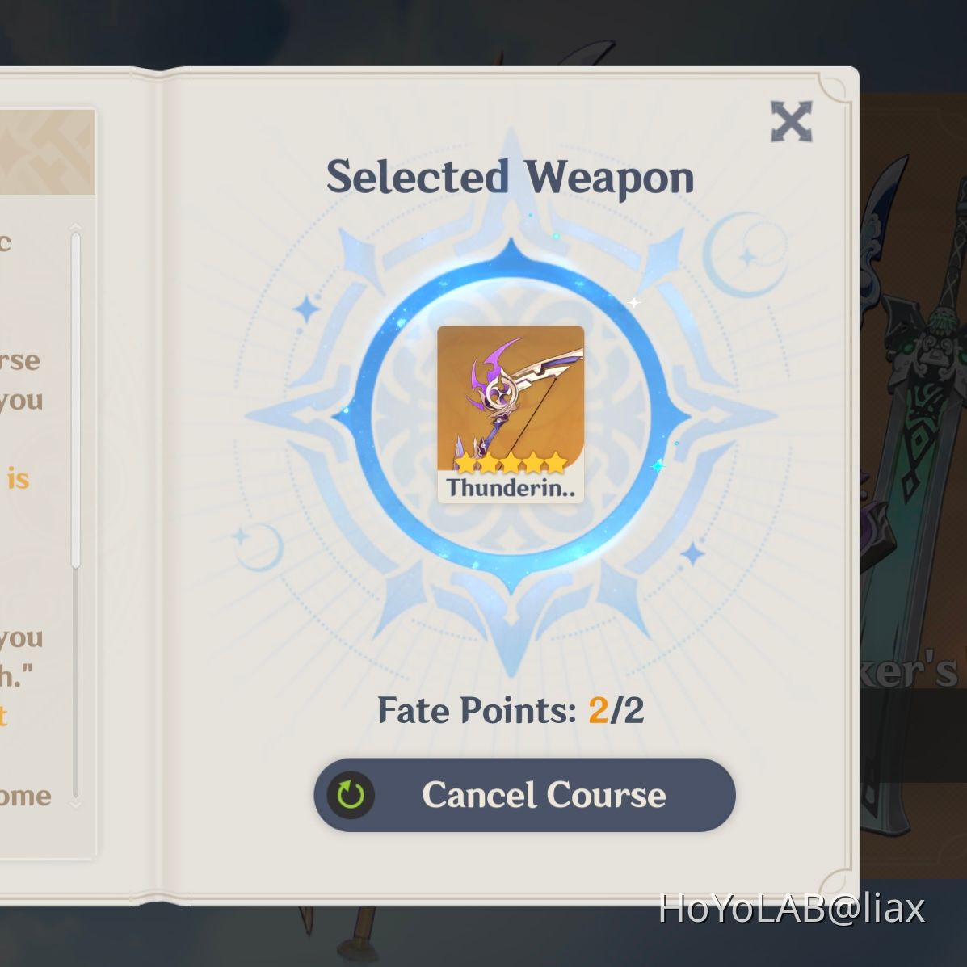Screen dimensions: 967x967
Task: Click the blue sparkle star at lower right of ring
Action: [x=693, y=553]
